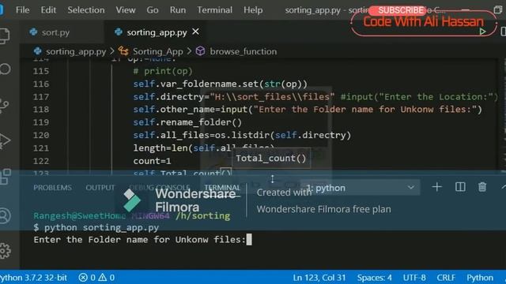The image size is (506, 284).
Task: Click the Python 3.7.2 32-bit interpreter status
Action: click(x=33, y=278)
